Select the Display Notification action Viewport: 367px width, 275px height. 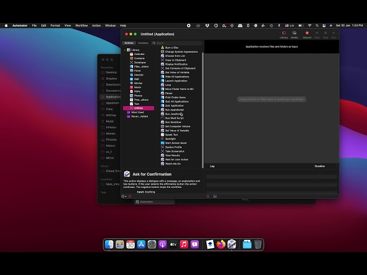[176, 64]
